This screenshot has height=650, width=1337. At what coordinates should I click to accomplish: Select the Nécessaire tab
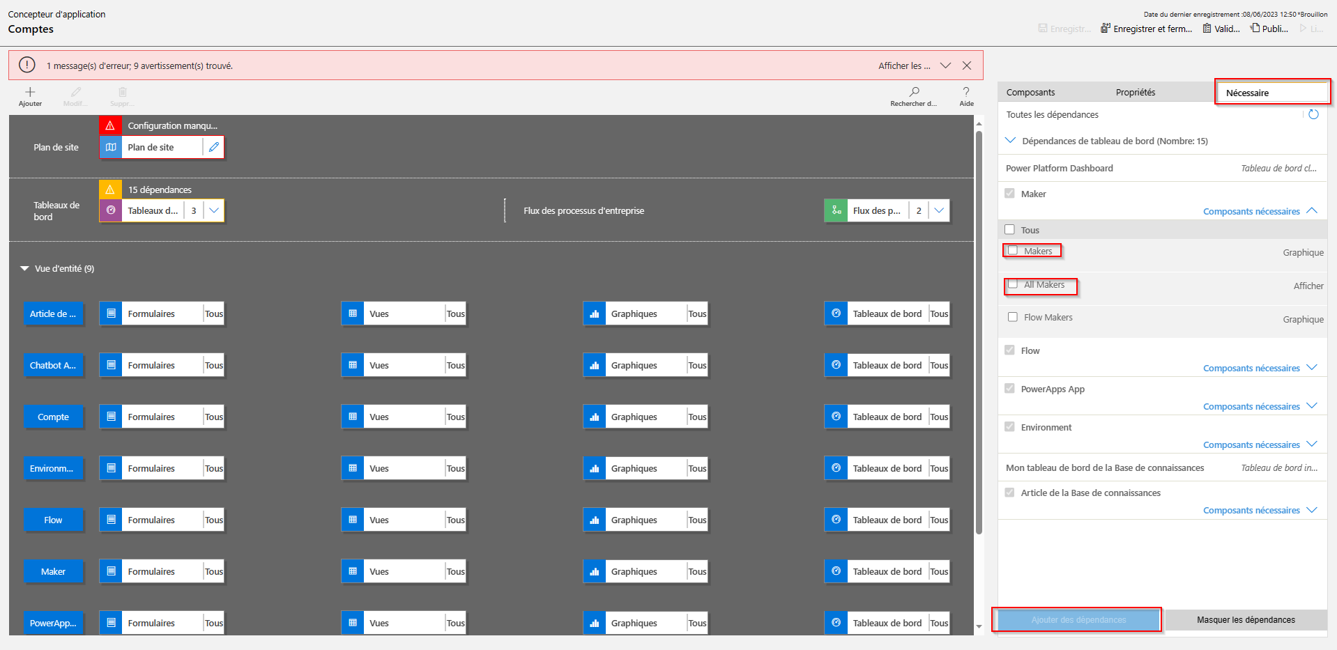pos(1272,93)
